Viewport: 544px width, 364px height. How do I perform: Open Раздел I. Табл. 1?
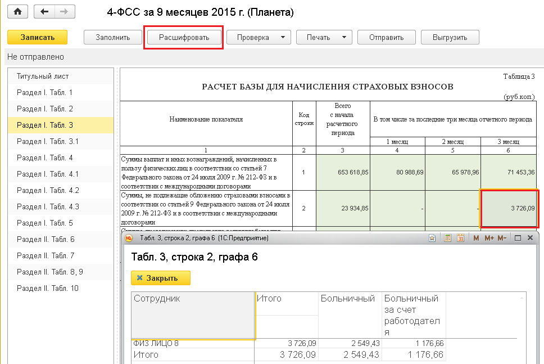61,92
